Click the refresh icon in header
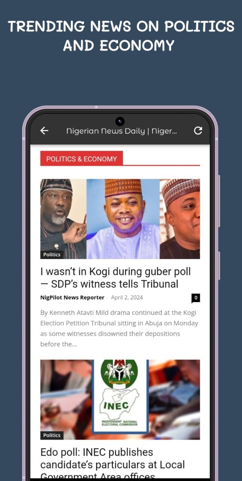This screenshot has width=242, height=481. pyautogui.click(x=198, y=130)
